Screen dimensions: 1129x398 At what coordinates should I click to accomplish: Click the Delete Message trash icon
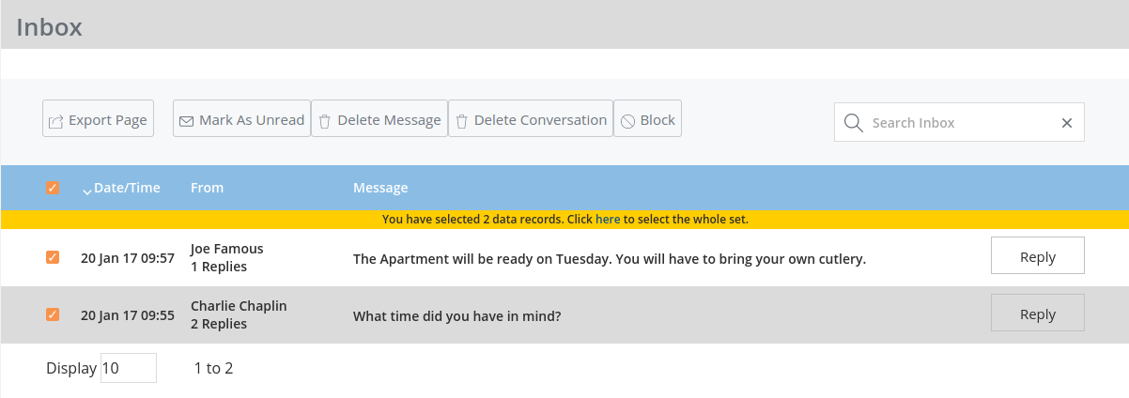[x=325, y=121]
